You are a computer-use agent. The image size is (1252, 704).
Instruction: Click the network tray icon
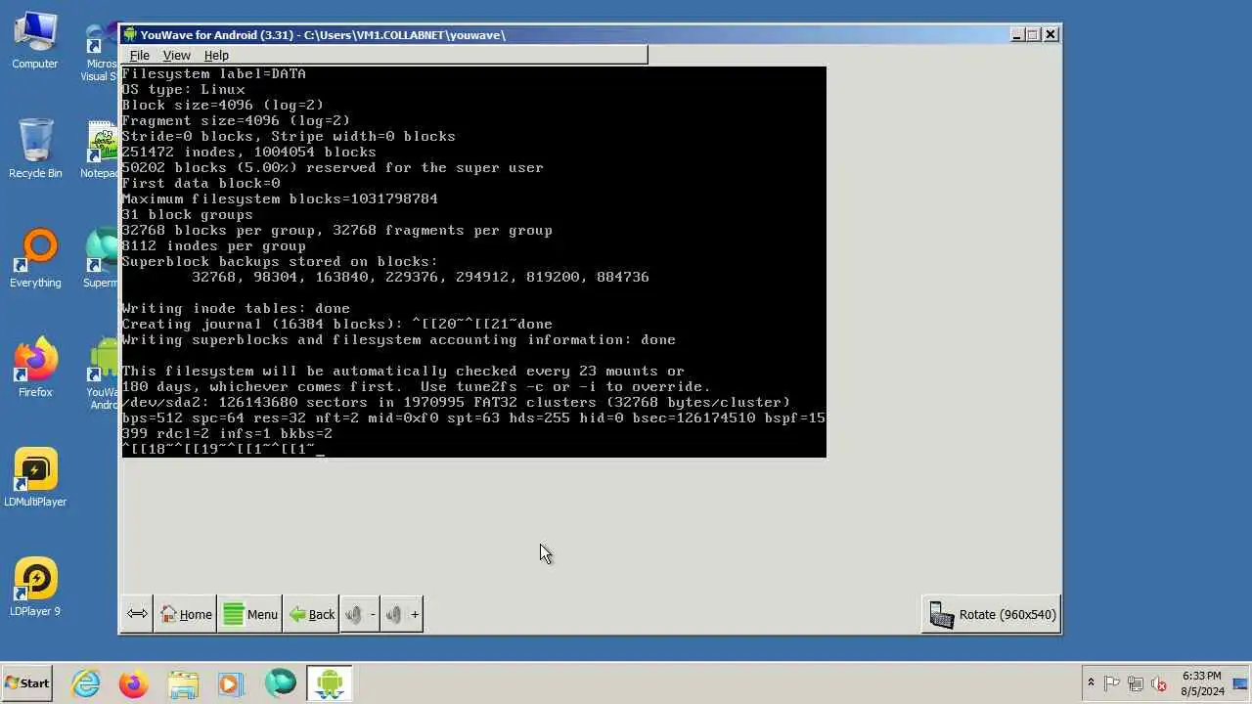click(x=1136, y=683)
